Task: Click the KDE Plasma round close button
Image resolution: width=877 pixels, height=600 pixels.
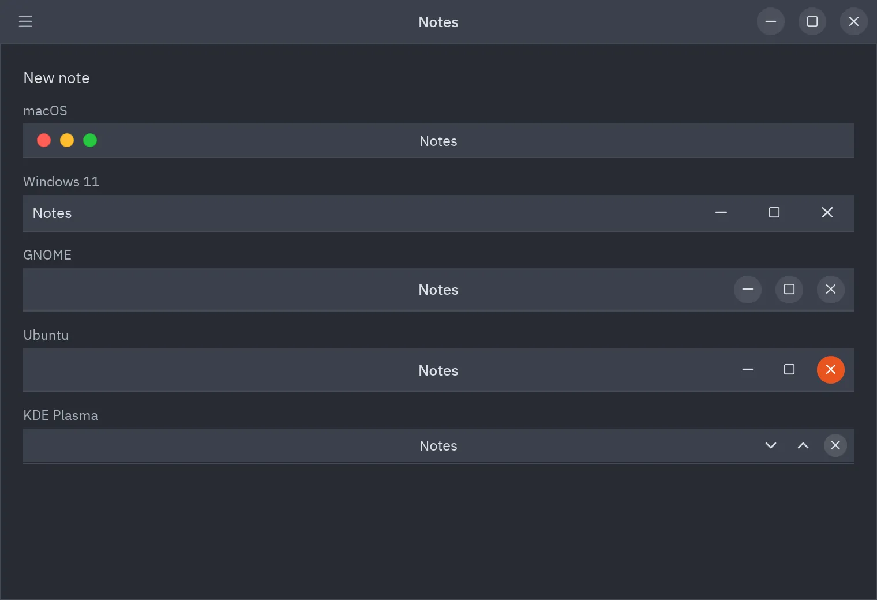Action: [x=835, y=445]
